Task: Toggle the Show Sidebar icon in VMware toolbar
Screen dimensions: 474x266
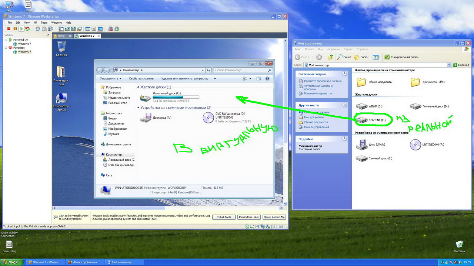Action: tap(61, 29)
